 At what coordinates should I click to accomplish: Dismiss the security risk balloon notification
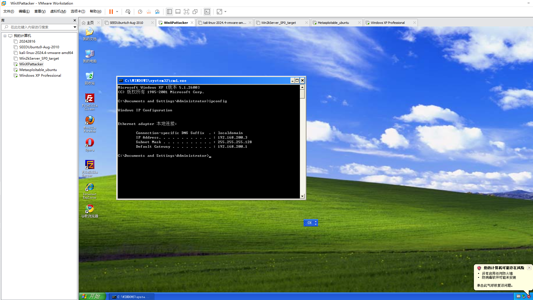pos(529,268)
